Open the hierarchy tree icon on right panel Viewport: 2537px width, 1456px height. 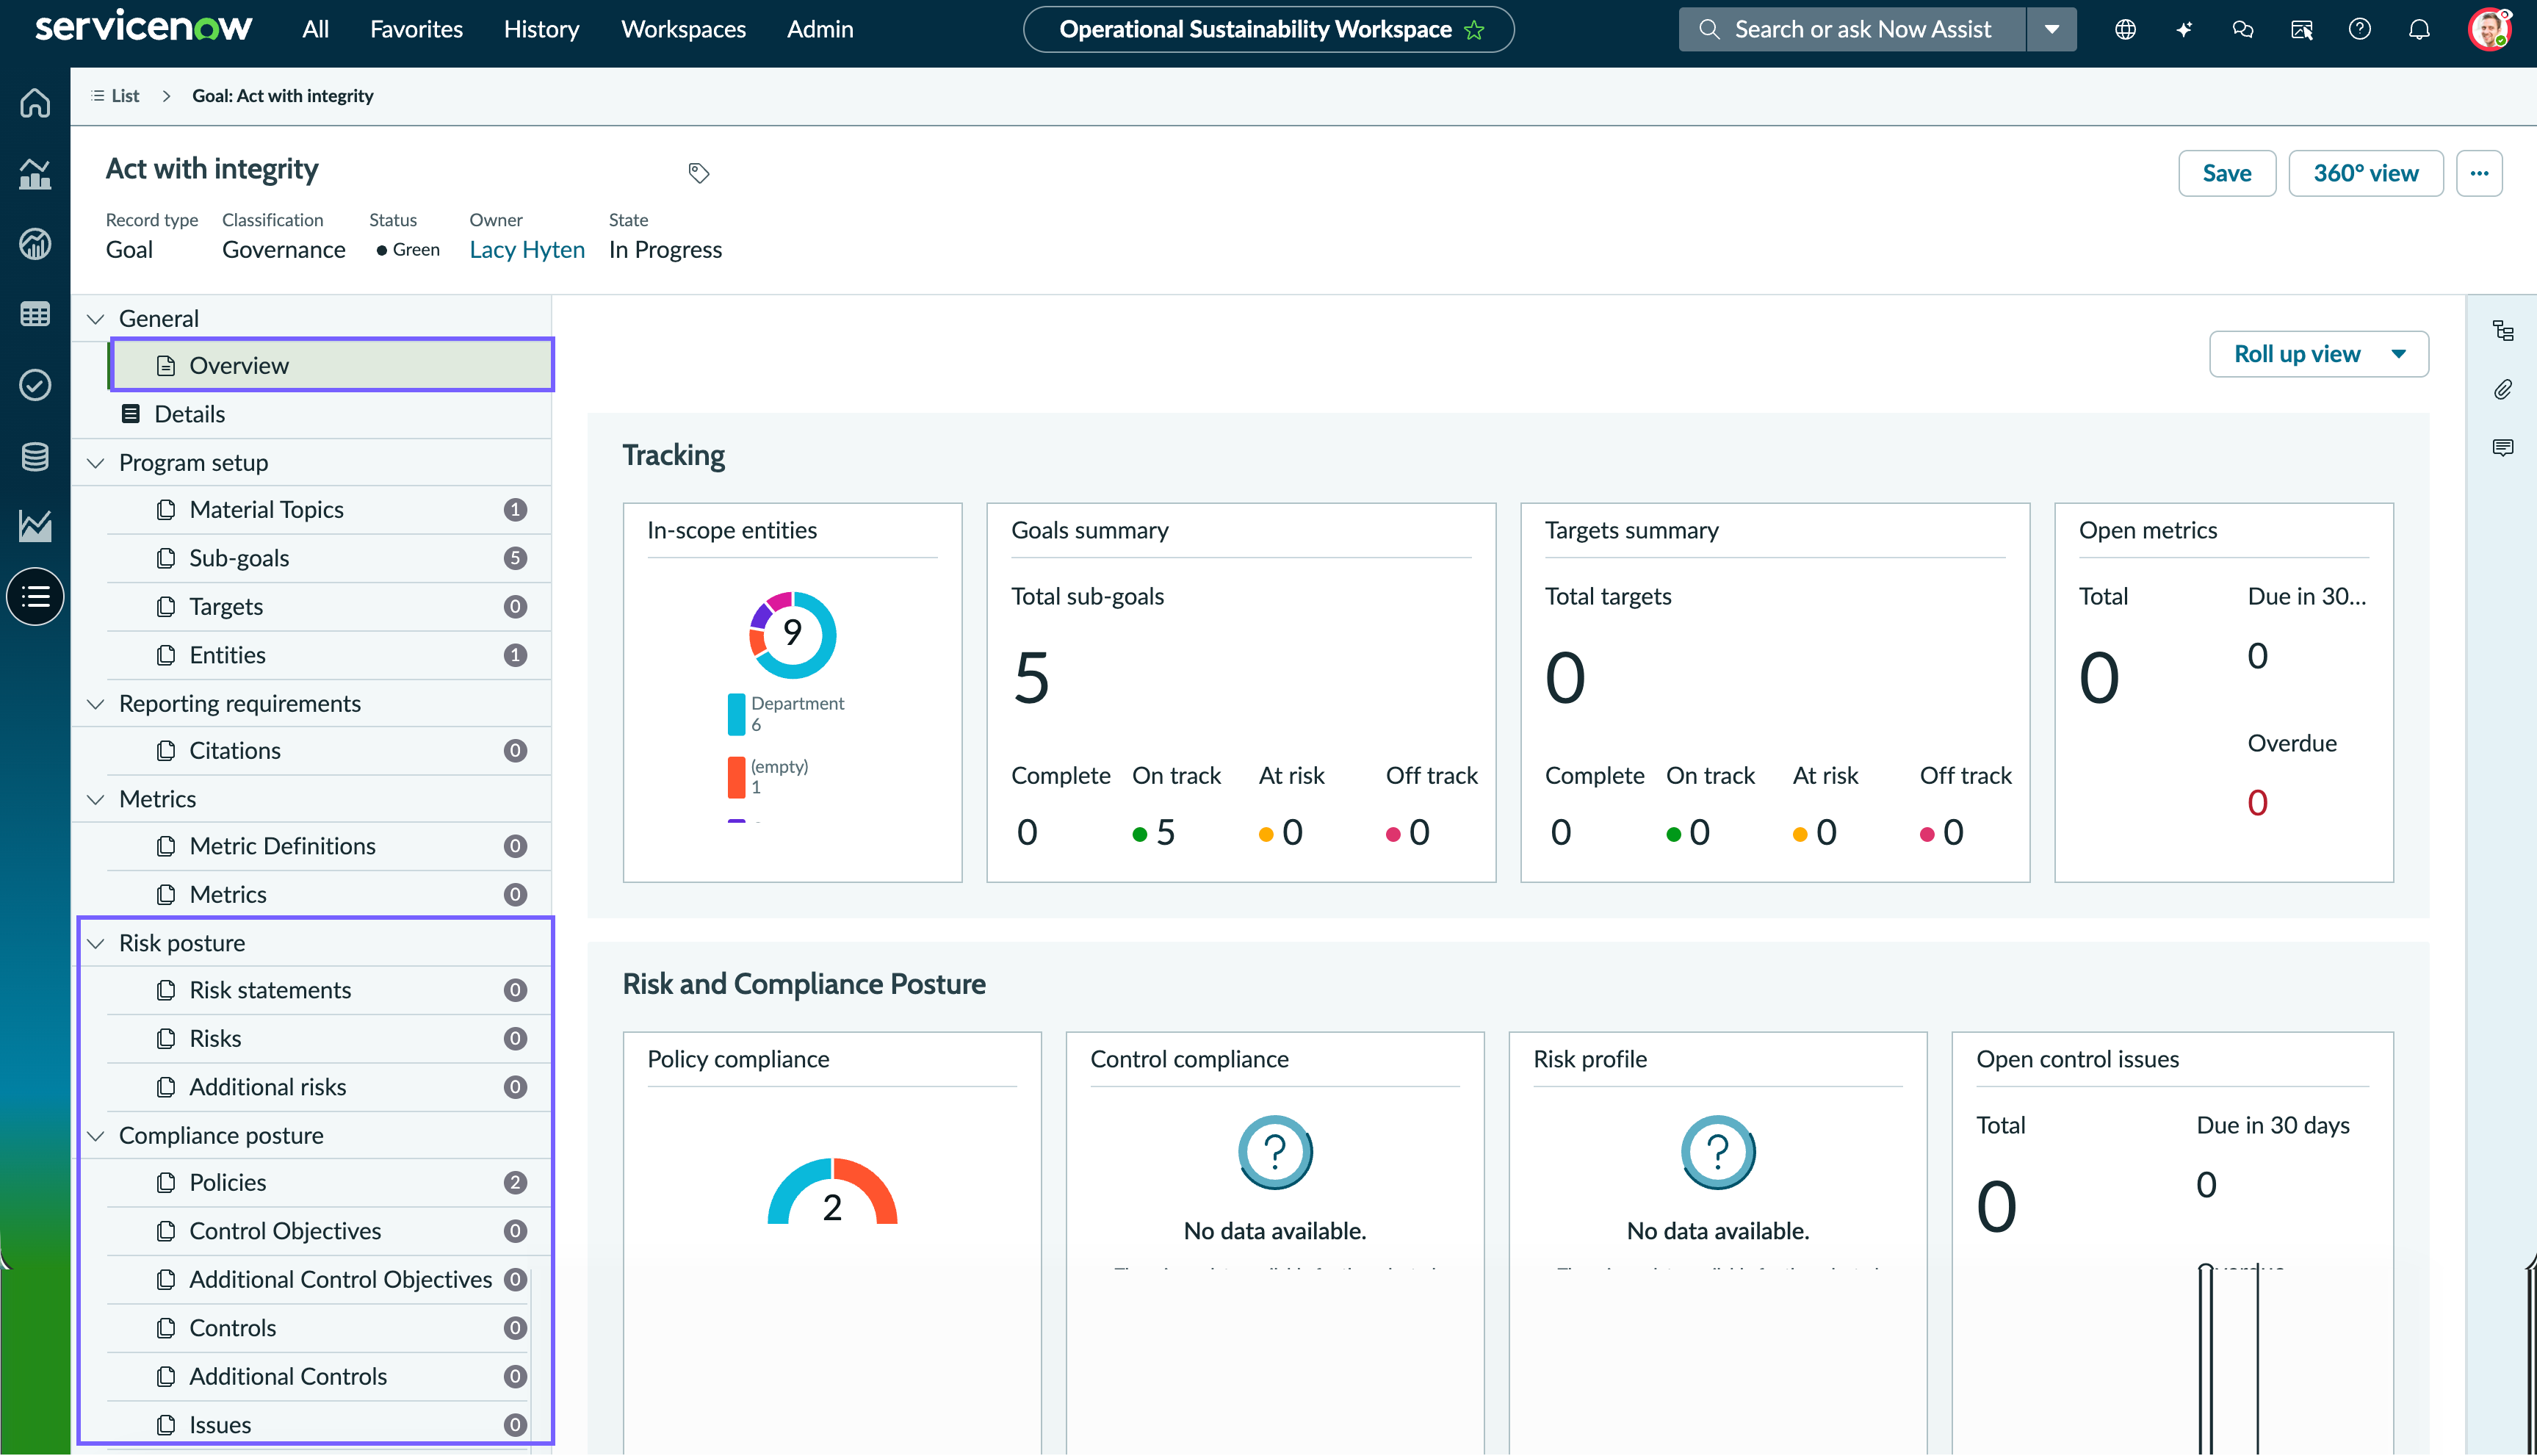pos(2503,331)
